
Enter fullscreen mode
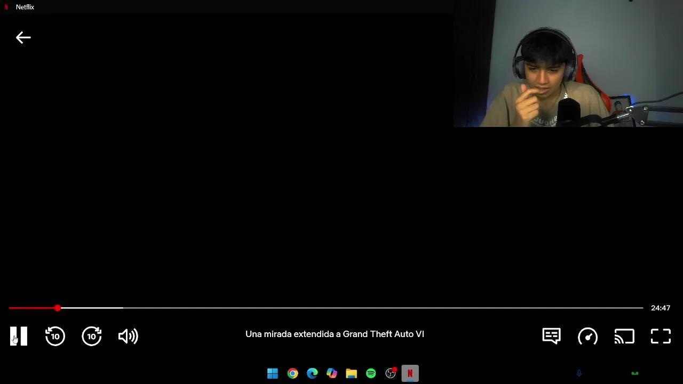pos(661,336)
